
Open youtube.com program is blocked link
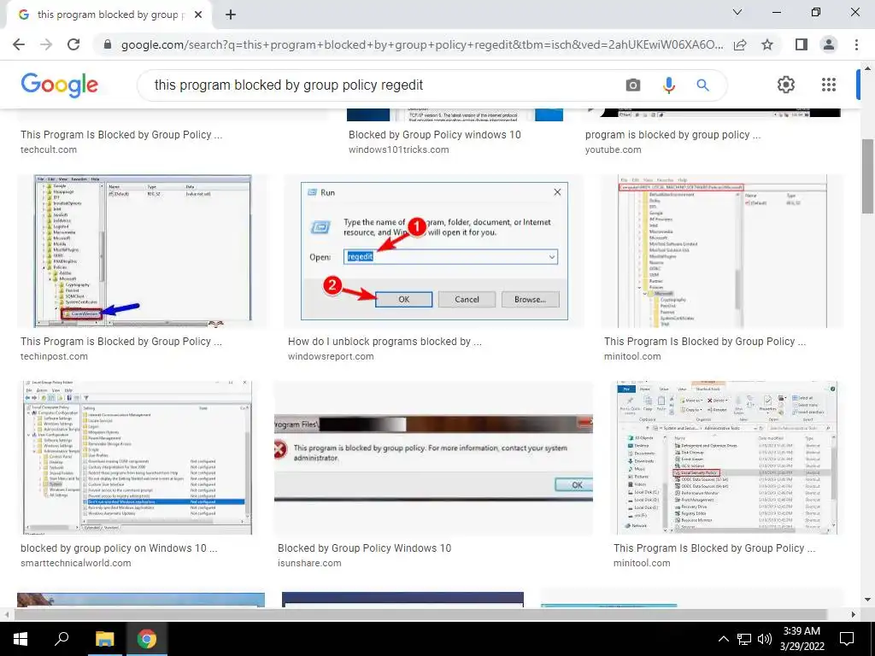672,134
